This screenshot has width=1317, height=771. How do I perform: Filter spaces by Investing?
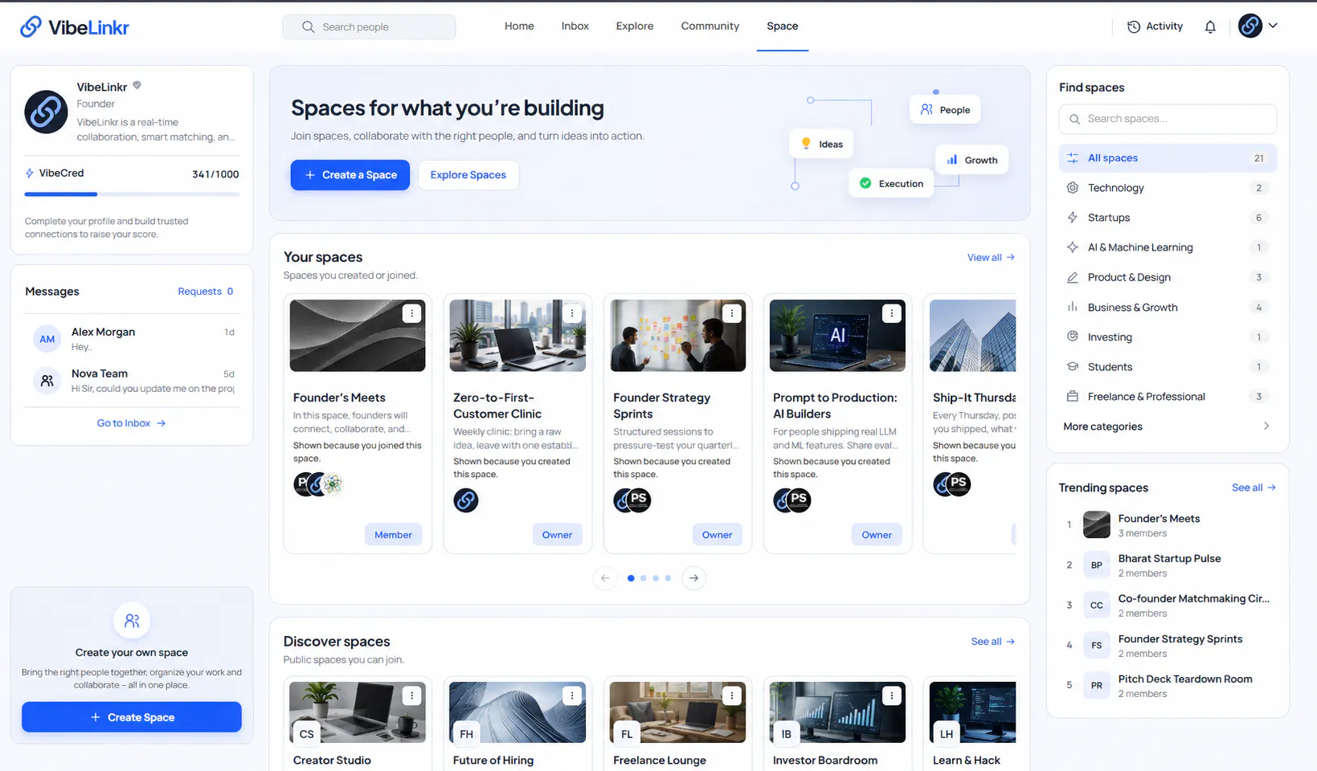coord(1168,337)
